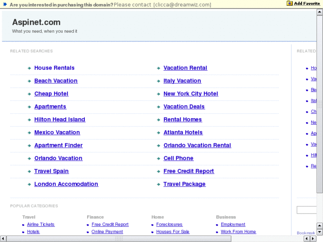Open Houses For Sale link
The image size is (323, 242).
click(173, 232)
